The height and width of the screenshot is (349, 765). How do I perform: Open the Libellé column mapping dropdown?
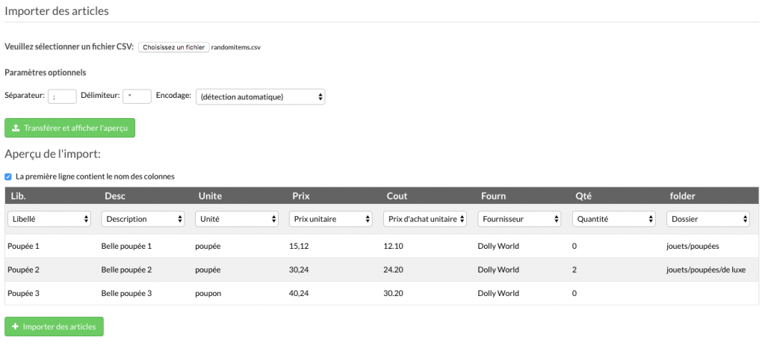click(49, 219)
